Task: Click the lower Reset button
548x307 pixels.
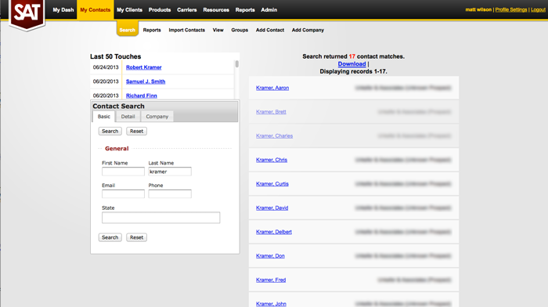Action: pos(137,237)
